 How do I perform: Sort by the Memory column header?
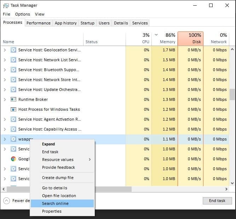pos(165,39)
